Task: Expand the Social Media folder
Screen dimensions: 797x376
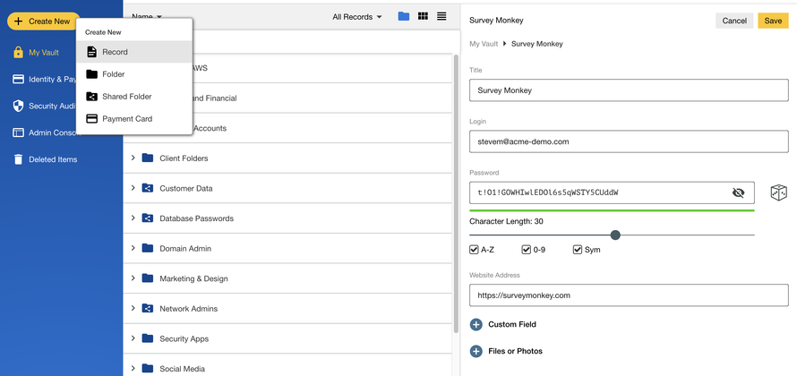Action: (133, 368)
